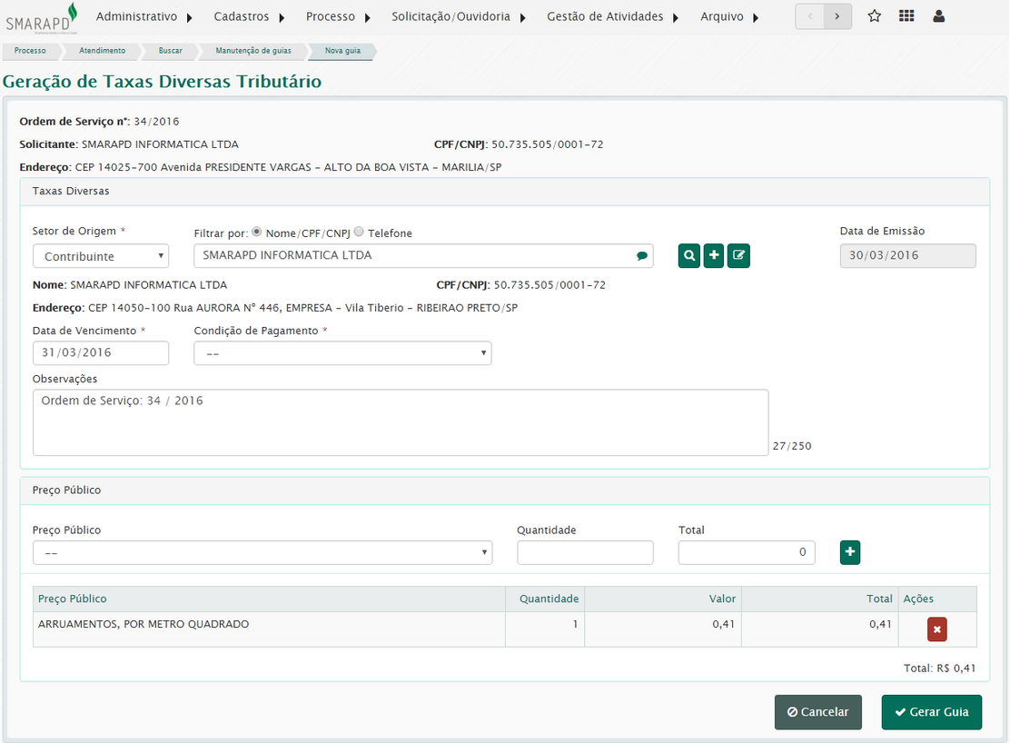The height and width of the screenshot is (743, 1010).
Task: Select the Nome/CPF/CNPJ filter radio
Action: pos(257,233)
